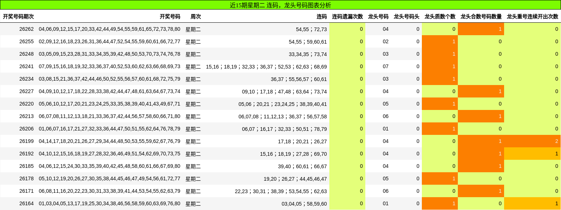Click 龙头号码 value 07 in row 26241
This screenshot has height=210, width=561.
(386, 66)
